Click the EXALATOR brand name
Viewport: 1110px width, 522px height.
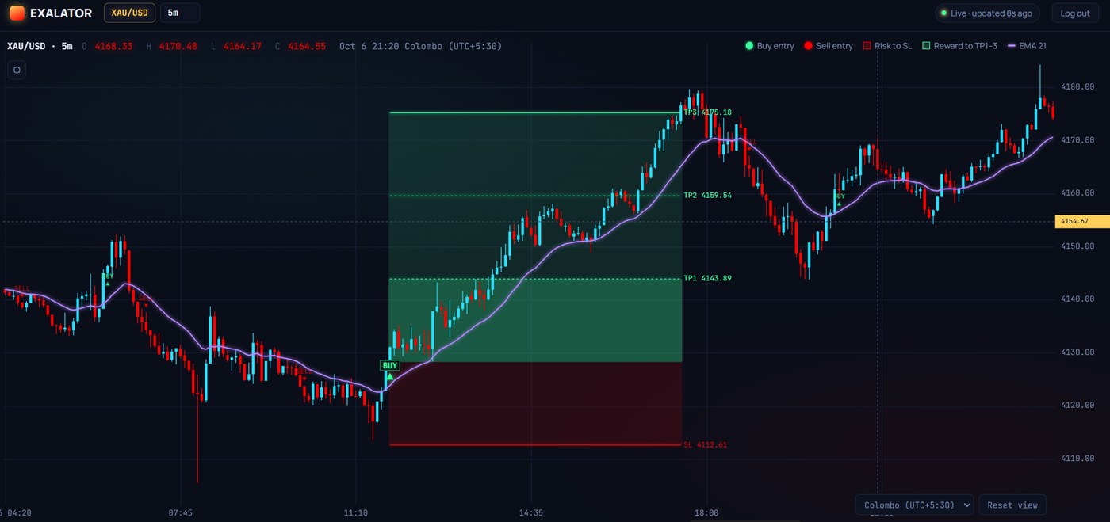[x=61, y=13]
